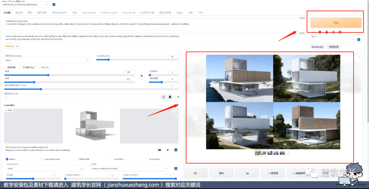Adjust the CFG Scale slider
This screenshot has height=189, width=369.
[x=91, y=89]
